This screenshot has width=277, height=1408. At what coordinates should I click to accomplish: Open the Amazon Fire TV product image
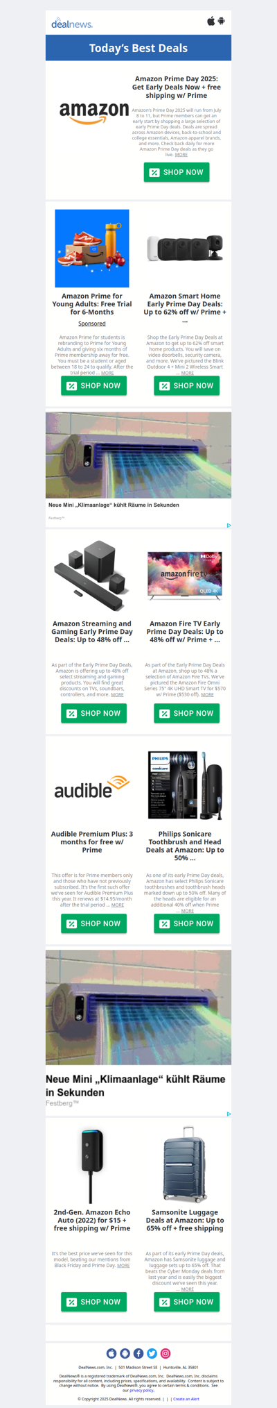(x=185, y=575)
